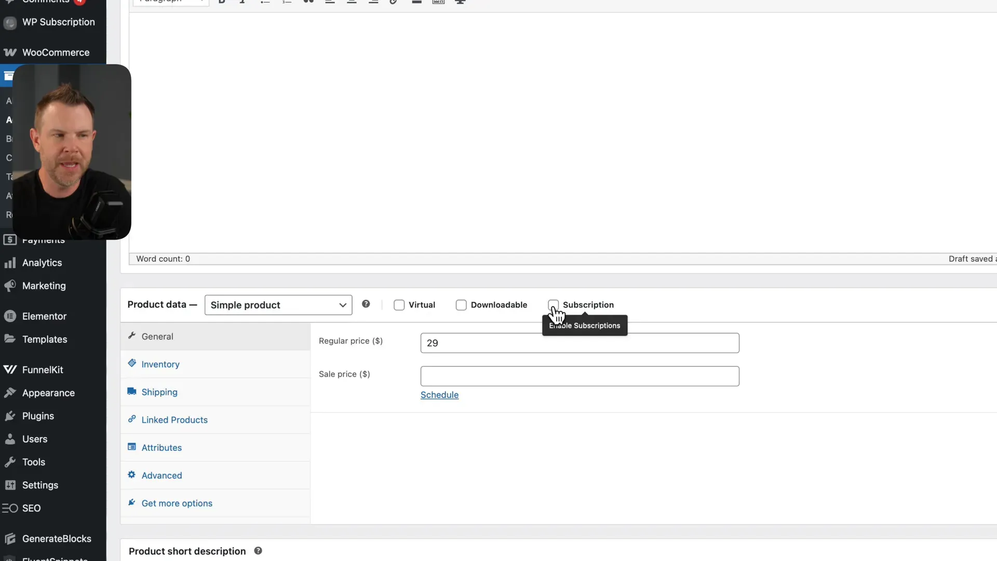Click the 'Word count: 0' status text
The width and height of the screenshot is (997, 561).
pos(163,259)
